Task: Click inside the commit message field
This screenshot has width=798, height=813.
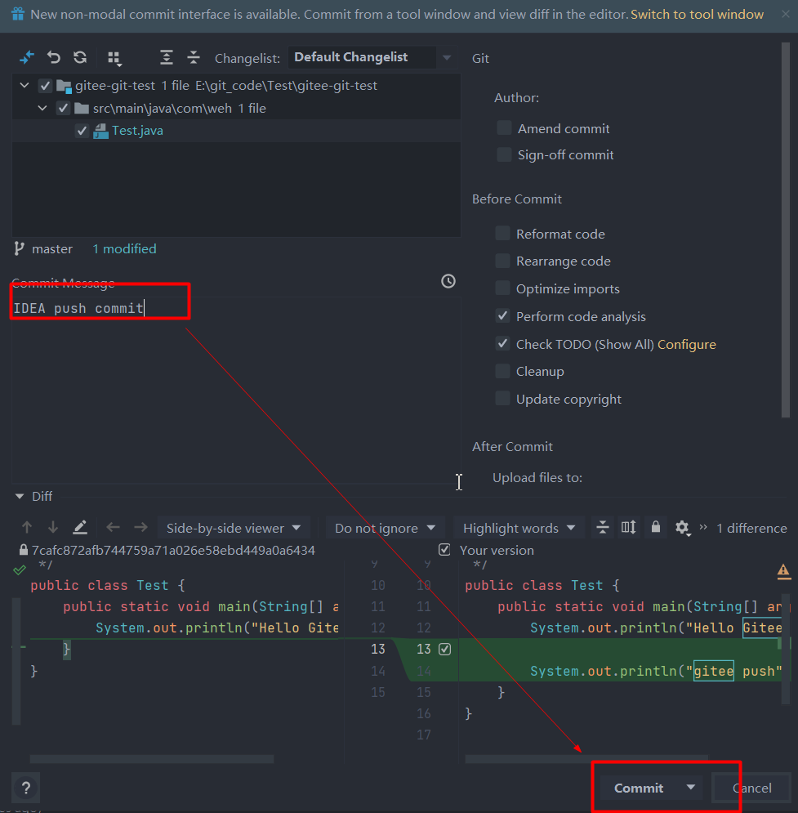Action: pos(236,391)
